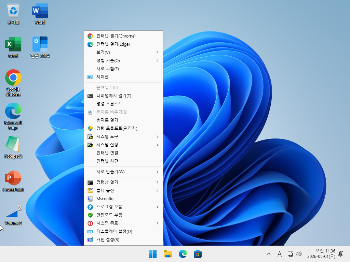Select 새로 고침(E) from context menu
350x262 pixels.
click(x=123, y=69)
